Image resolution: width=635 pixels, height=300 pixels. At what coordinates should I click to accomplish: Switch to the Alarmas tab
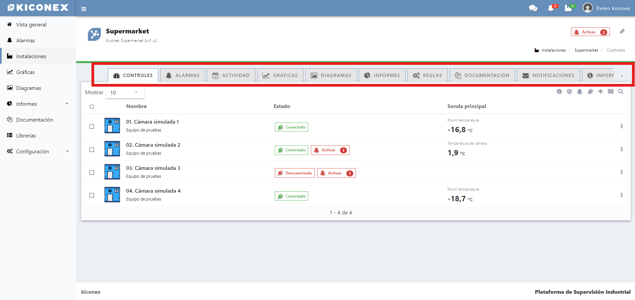[x=182, y=75]
